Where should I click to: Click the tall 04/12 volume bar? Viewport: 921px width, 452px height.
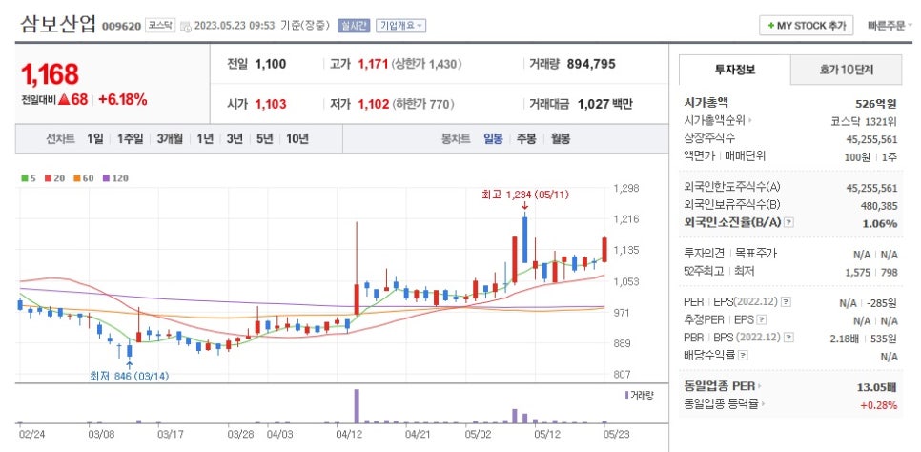point(356,405)
